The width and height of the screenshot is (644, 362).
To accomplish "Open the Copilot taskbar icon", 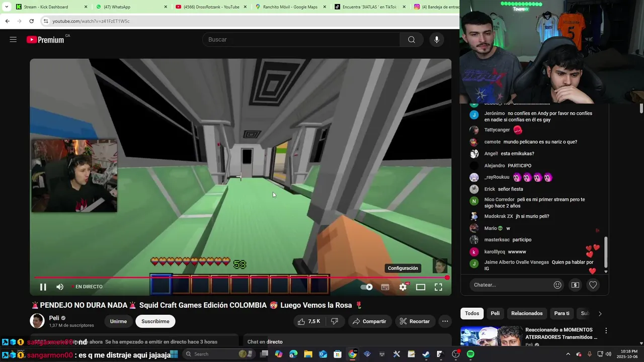I will pos(279,354).
